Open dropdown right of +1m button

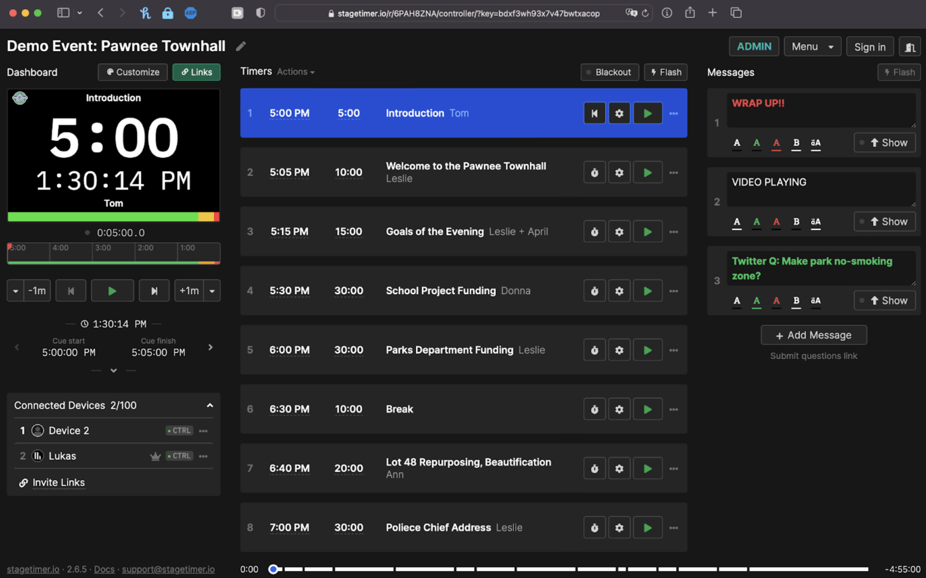(x=212, y=291)
